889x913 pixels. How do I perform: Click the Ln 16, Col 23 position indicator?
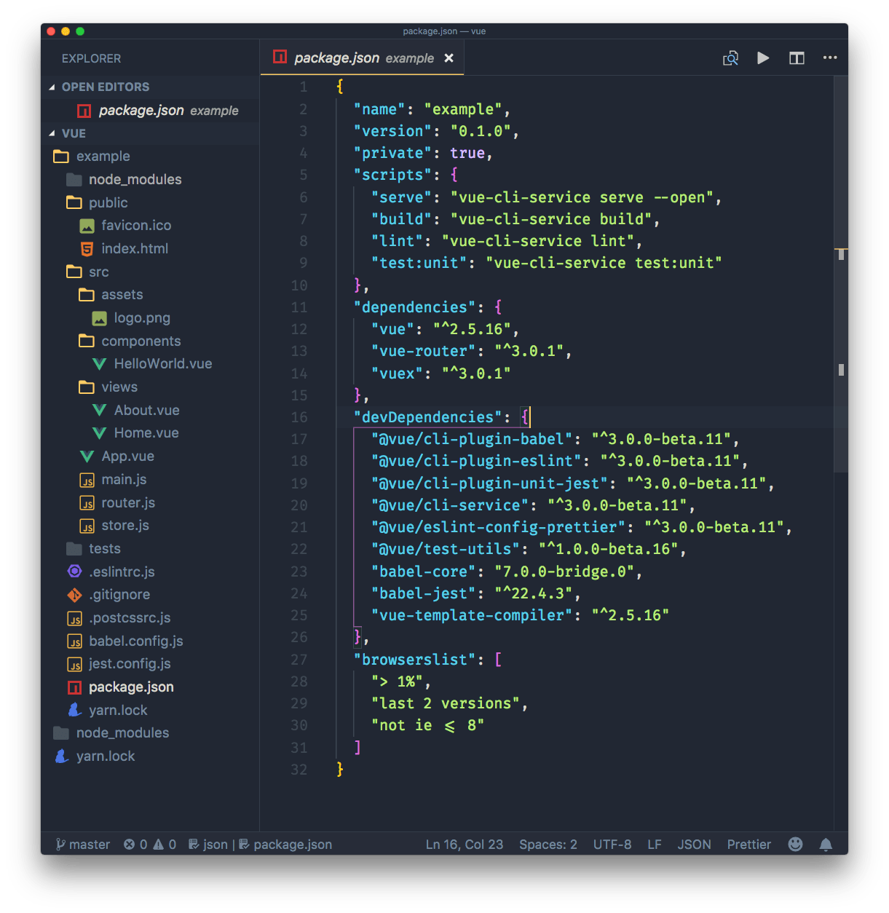[464, 844]
